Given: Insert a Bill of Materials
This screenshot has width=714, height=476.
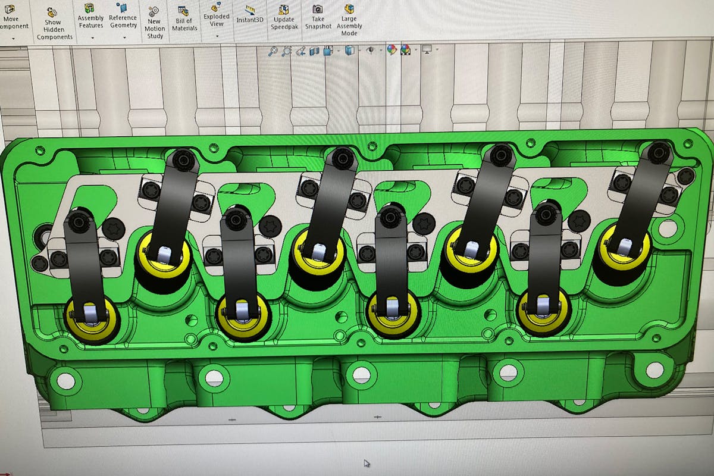Looking at the screenshot, I should coord(184,18).
